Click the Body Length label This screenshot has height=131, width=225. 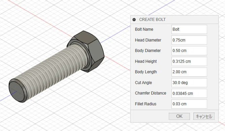click(x=146, y=72)
